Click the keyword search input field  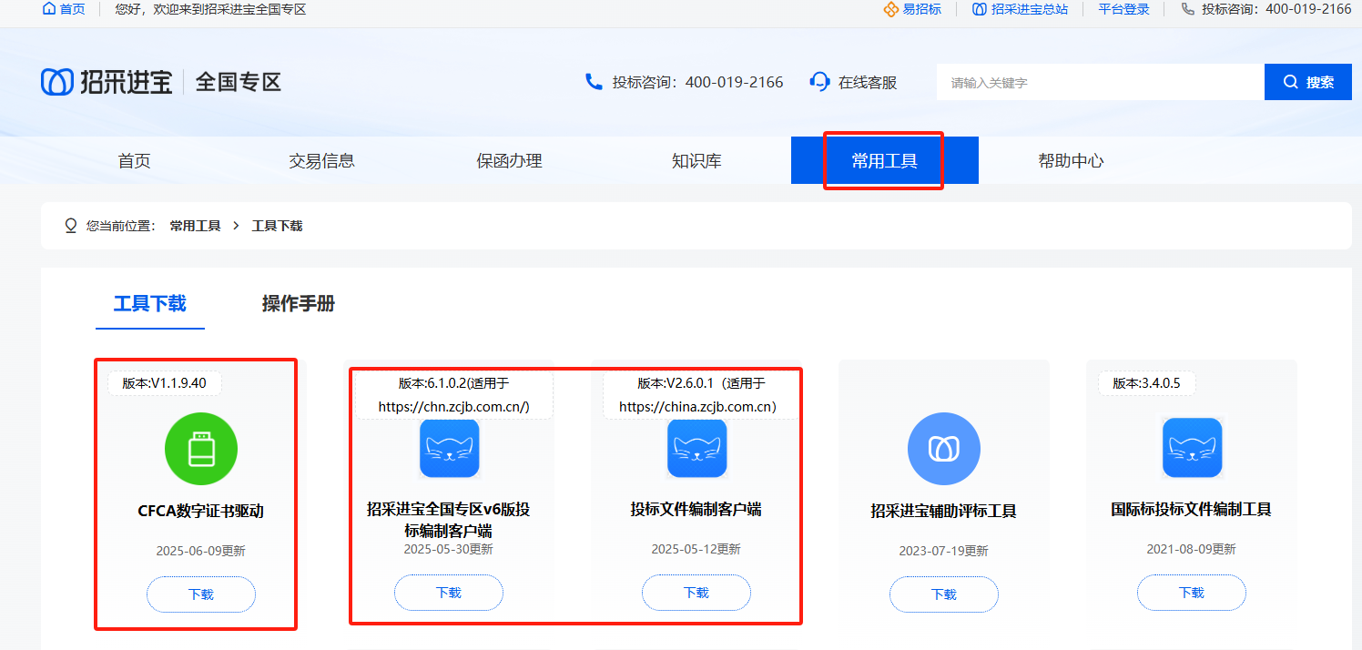tap(1101, 82)
